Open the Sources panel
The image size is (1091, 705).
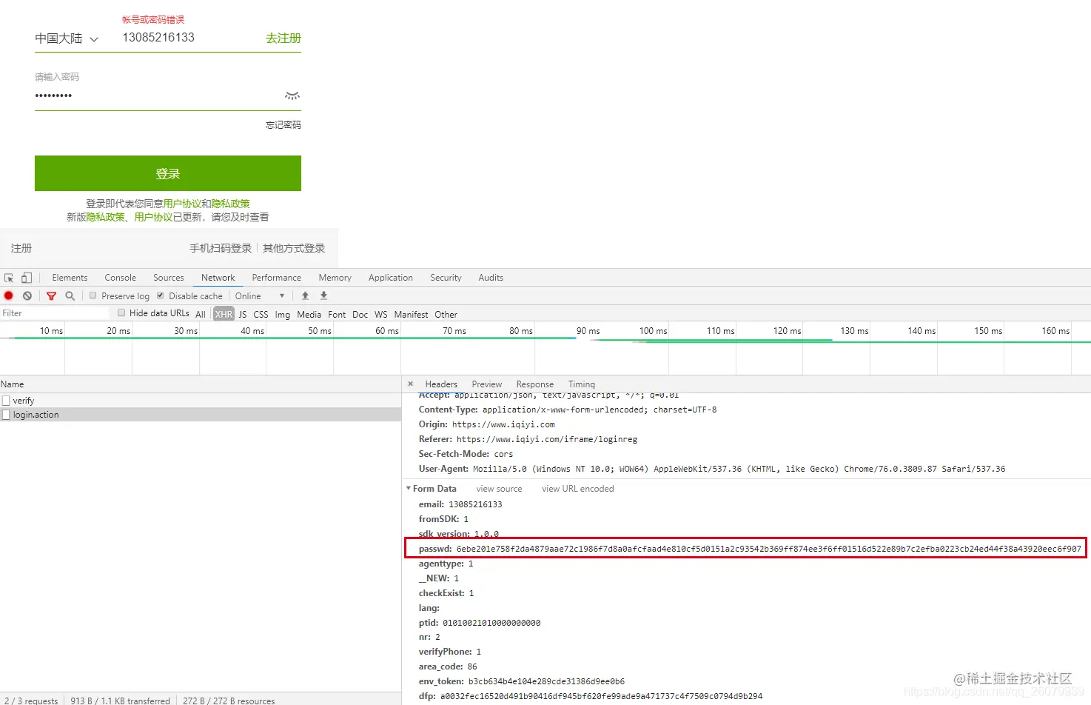pos(169,278)
